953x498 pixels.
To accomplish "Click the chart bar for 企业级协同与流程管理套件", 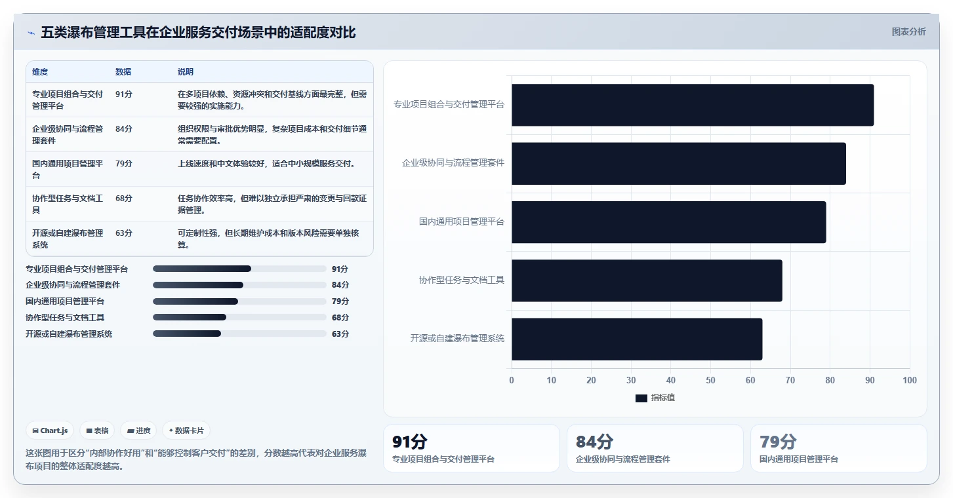I will (x=679, y=163).
